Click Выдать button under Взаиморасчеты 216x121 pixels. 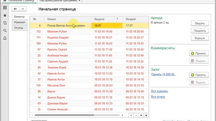tap(199, 61)
